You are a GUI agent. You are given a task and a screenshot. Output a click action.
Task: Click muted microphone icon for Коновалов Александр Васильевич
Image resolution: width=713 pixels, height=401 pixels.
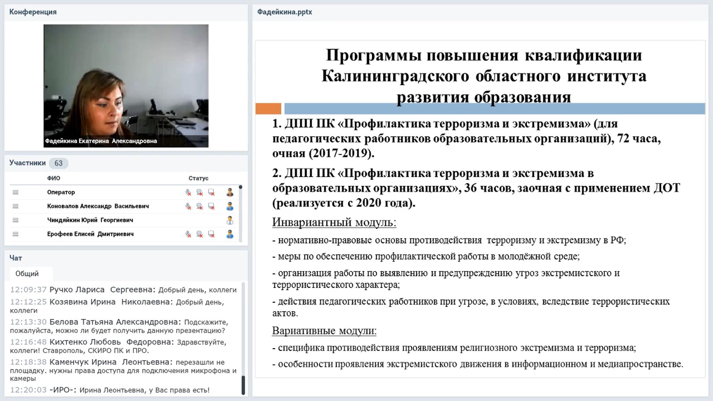[x=188, y=206]
